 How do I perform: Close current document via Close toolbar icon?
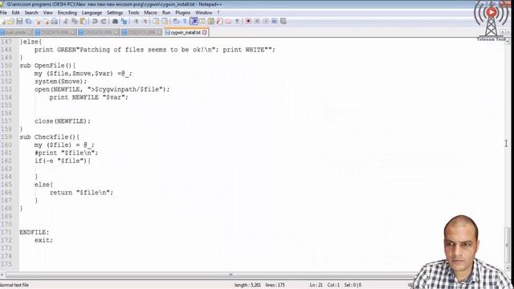click(38, 22)
